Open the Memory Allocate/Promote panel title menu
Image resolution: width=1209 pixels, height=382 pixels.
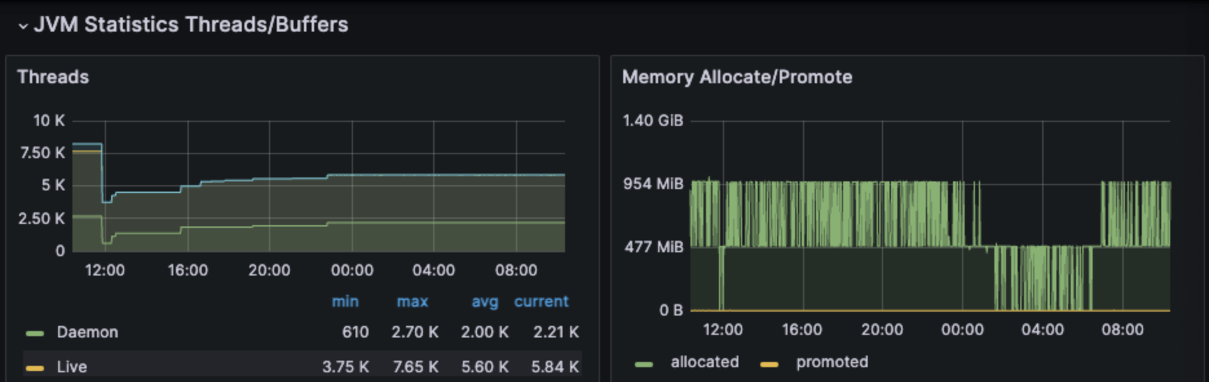[x=737, y=77]
